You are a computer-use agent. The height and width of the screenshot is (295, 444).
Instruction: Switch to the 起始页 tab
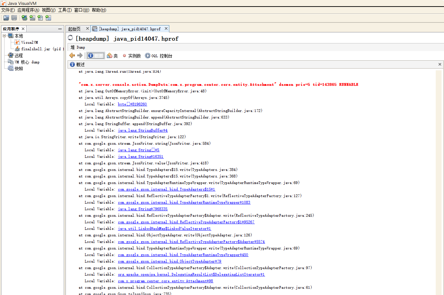pos(74,29)
